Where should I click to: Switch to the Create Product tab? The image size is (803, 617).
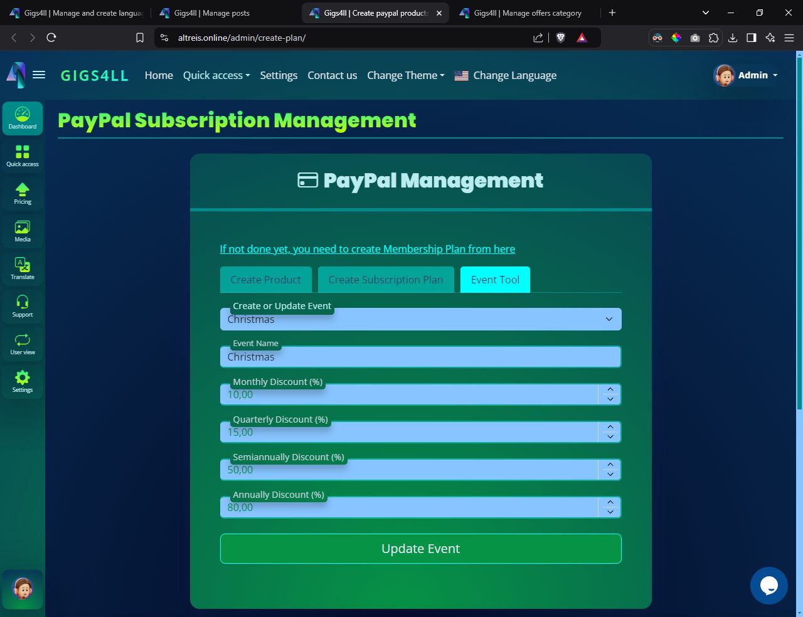pos(265,280)
